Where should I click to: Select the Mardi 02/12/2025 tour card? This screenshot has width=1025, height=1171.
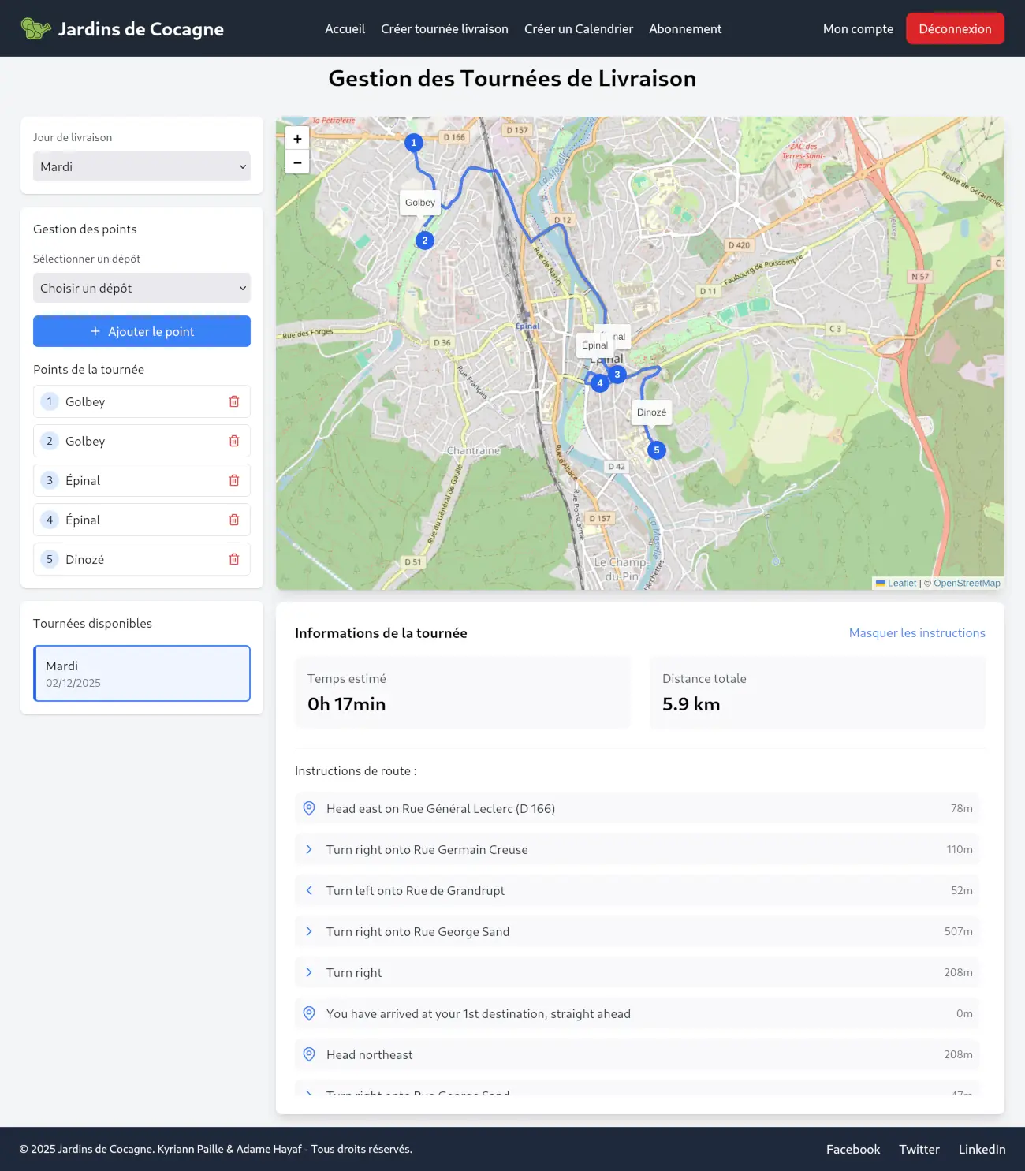click(x=142, y=673)
